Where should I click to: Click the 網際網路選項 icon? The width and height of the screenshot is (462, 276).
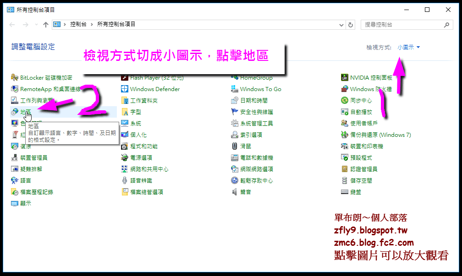[x=235, y=169]
